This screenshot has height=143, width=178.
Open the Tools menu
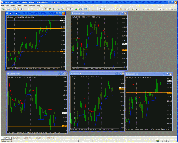pos(25,5)
